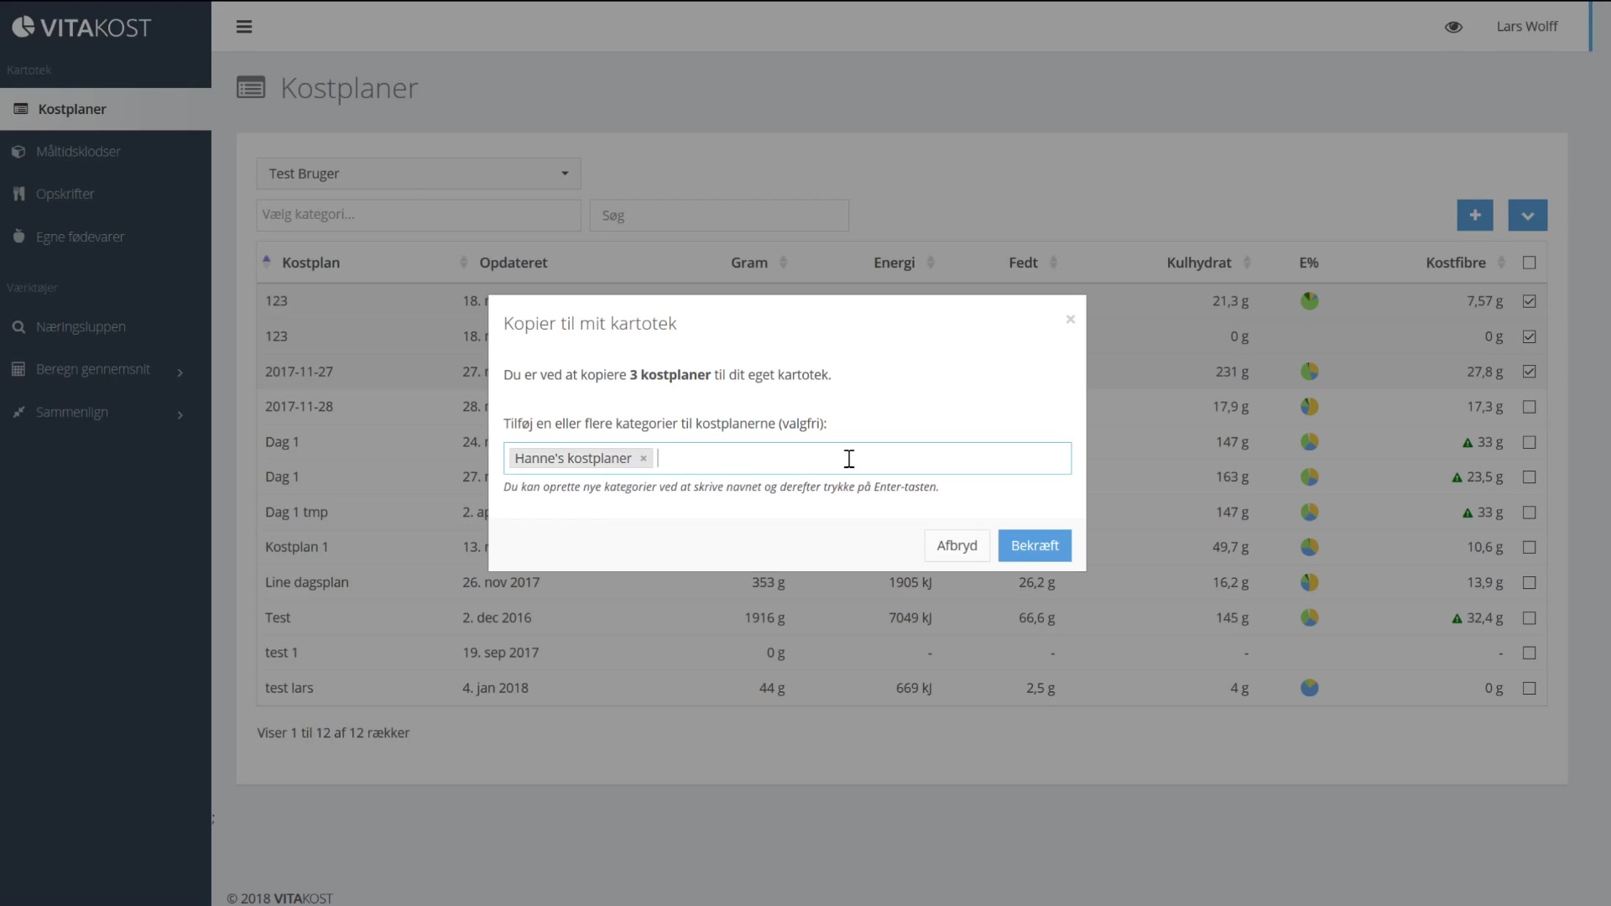The image size is (1611, 906).
Task: Remove the Hanne's kostplaner category tag
Action: 644,458
